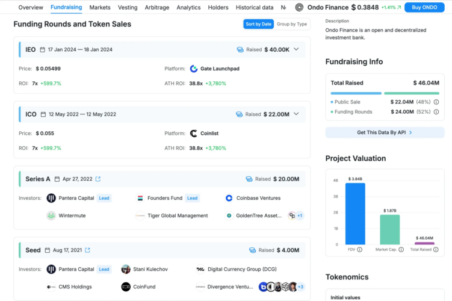Click the Public Sale info icon
The width and height of the screenshot is (452, 301).
tap(436, 102)
